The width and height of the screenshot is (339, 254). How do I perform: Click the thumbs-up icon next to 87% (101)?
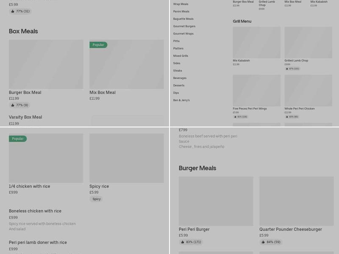(x=287, y=69)
